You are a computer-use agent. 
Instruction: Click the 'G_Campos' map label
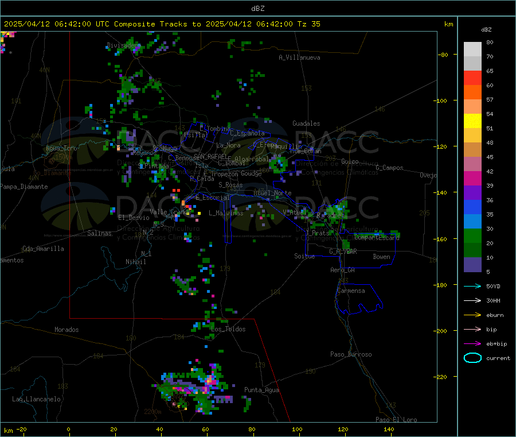click(x=389, y=168)
